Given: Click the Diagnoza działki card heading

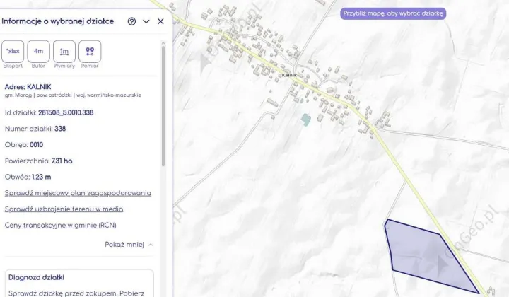Looking at the screenshot, I should coord(36,277).
